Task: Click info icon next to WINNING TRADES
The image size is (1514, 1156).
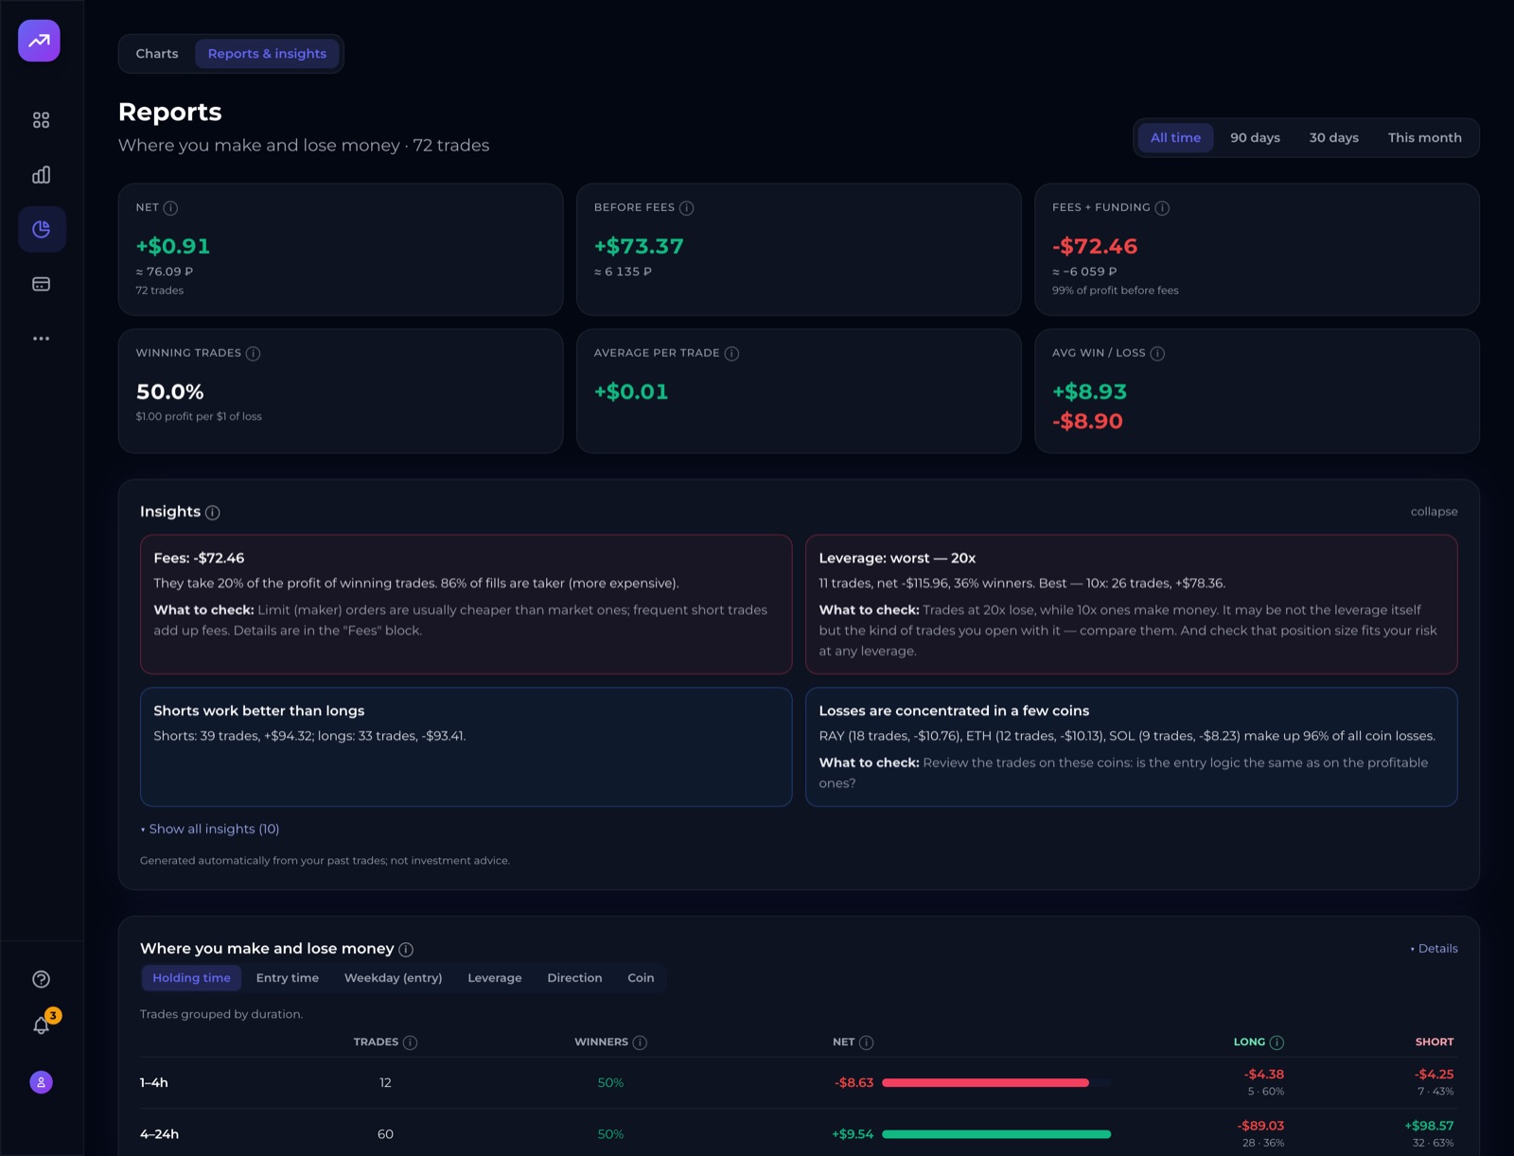Action: click(253, 354)
